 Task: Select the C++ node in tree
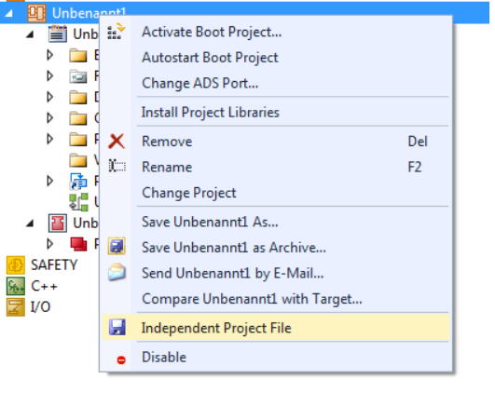tap(32, 286)
